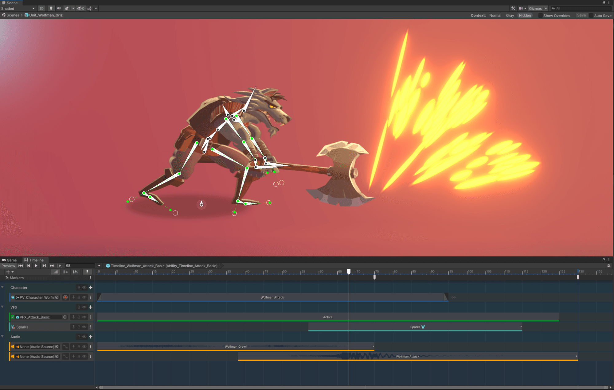The image size is (614, 390).
Task: Open component tools wrench icon
Action: 513,8
